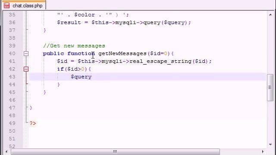276x155 pixels.
Task: Click line number 51 in the margin
Action: (12, 139)
